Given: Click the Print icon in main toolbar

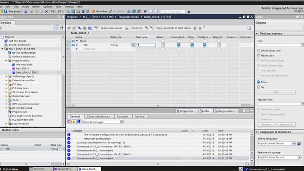Looking at the screenshot, I should tap(26, 11).
